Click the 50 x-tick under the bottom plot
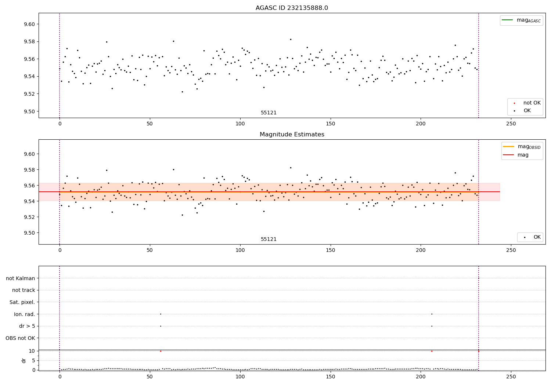The width and height of the screenshot is (551, 385). click(x=150, y=377)
